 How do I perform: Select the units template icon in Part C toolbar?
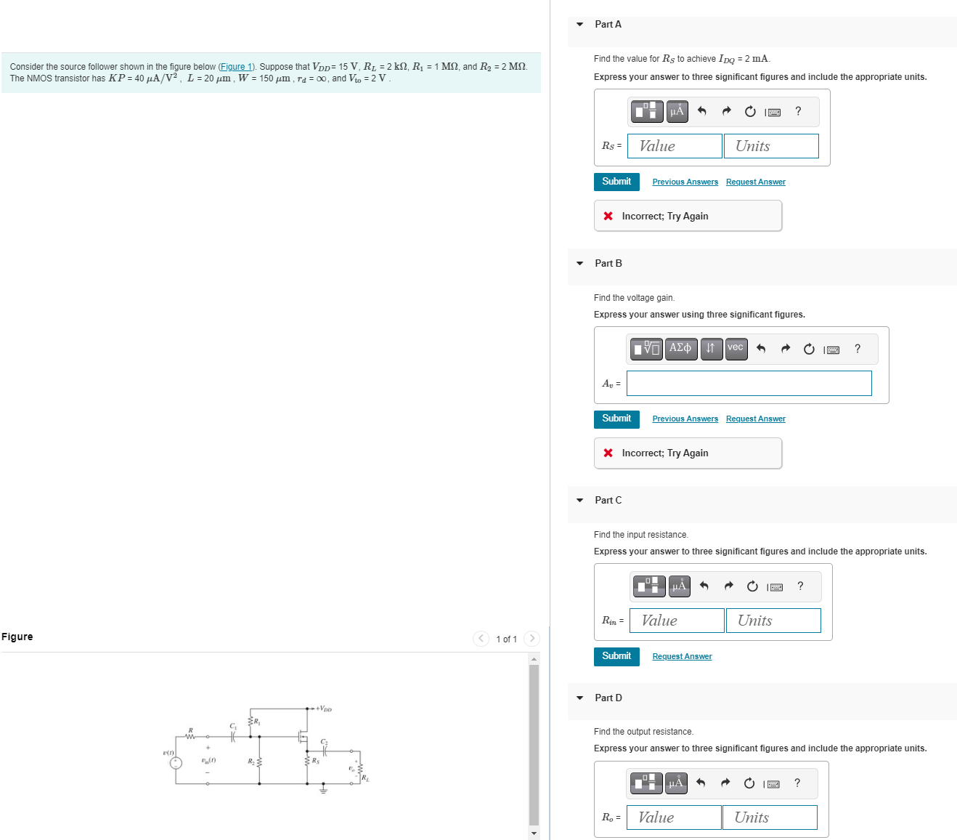pos(648,586)
